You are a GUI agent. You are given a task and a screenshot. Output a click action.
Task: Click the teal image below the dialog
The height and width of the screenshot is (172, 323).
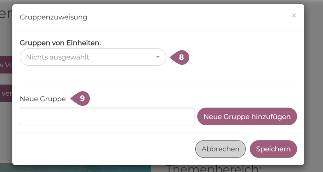tap(82, 169)
